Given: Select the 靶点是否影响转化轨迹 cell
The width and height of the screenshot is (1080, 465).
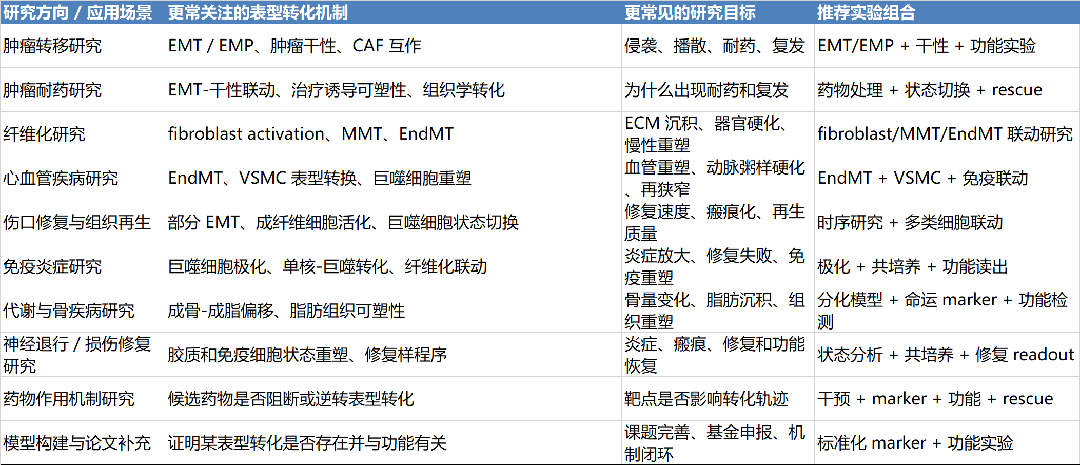Looking at the screenshot, I should click(x=706, y=399).
